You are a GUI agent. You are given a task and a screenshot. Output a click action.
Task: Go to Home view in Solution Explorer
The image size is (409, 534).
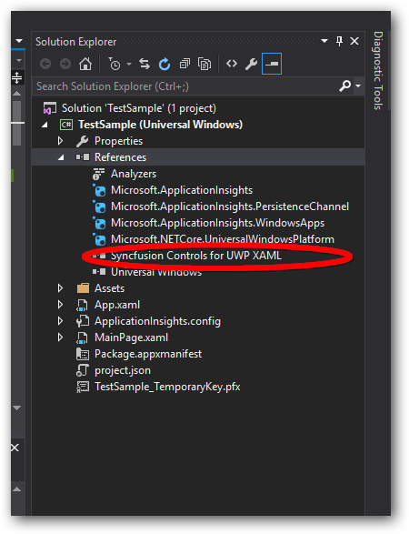pos(85,64)
